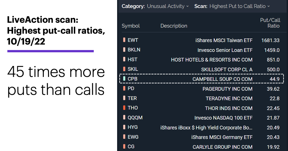Select the CPB symbol
The height and width of the screenshot is (151, 288).
point(132,79)
